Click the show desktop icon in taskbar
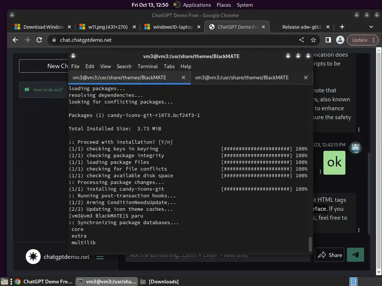The width and height of the screenshot is (382, 286). coord(4,282)
